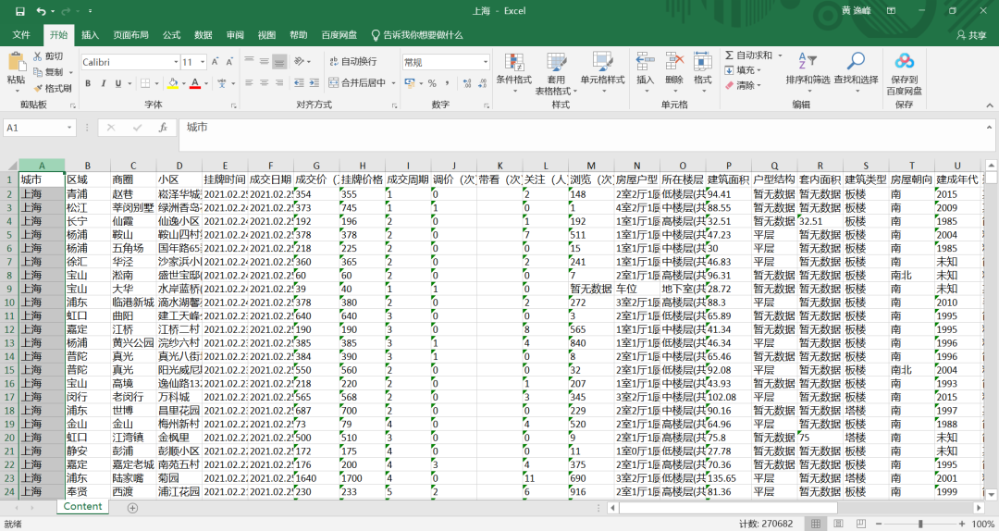The image size is (999, 531).
Task: Switch to the Formulas (公式) tab
Action: [x=171, y=35]
